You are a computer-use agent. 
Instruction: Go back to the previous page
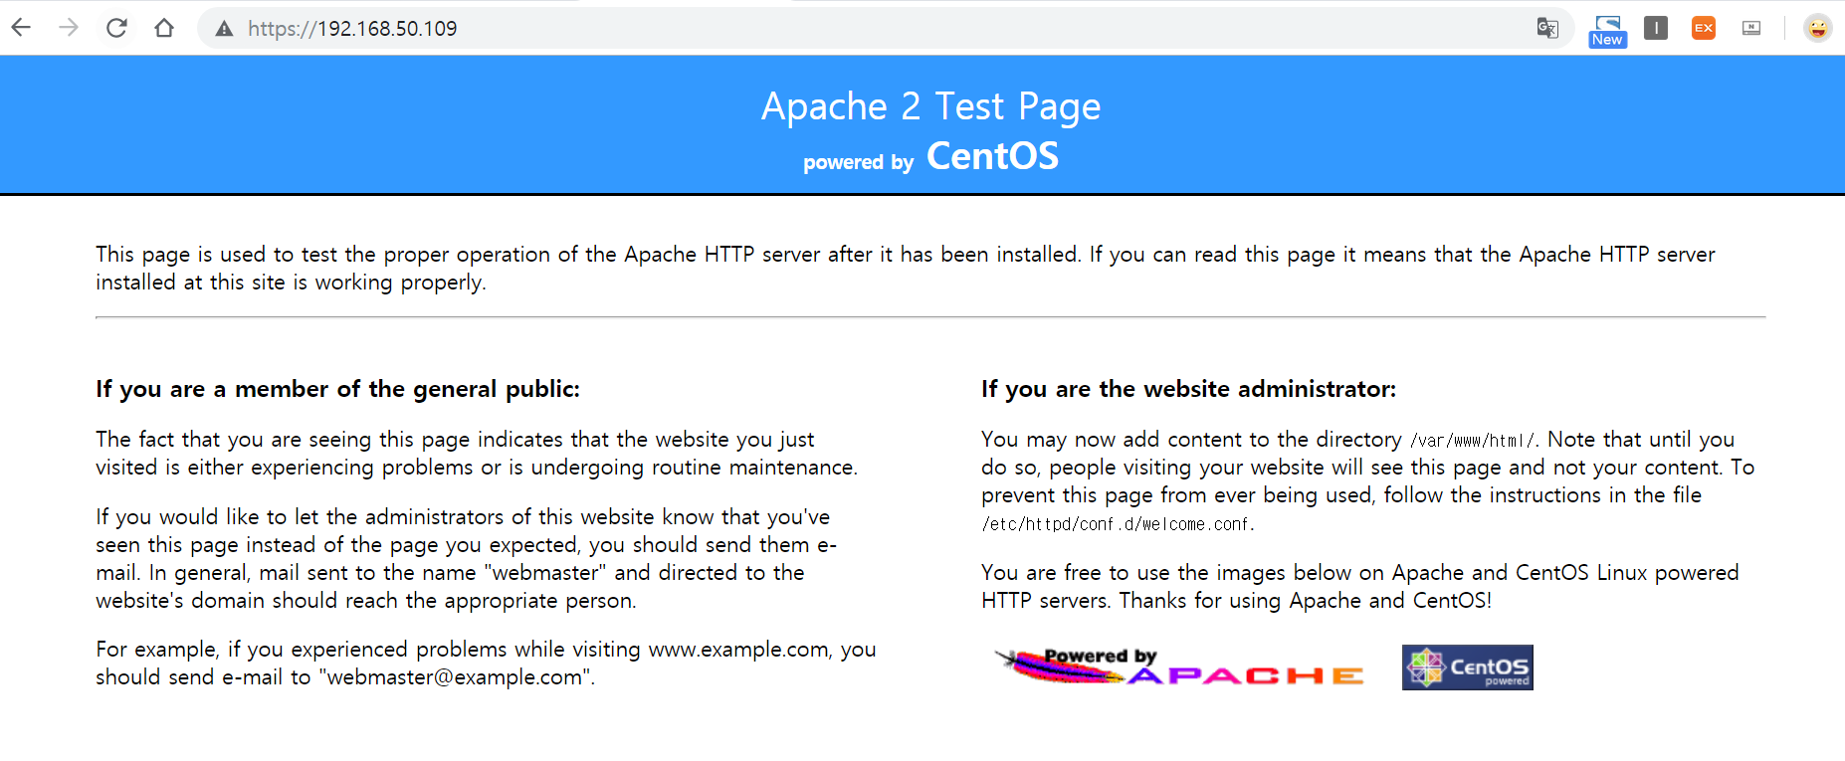pos(21,28)
